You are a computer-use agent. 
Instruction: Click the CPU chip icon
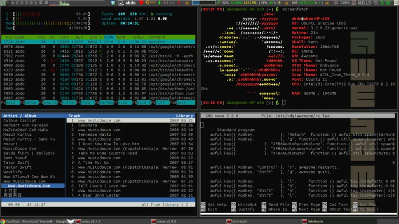tap(279, 3)
